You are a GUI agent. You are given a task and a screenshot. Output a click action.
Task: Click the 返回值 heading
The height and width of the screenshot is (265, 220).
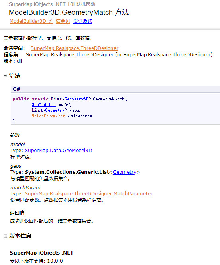(x=17, y=213)
